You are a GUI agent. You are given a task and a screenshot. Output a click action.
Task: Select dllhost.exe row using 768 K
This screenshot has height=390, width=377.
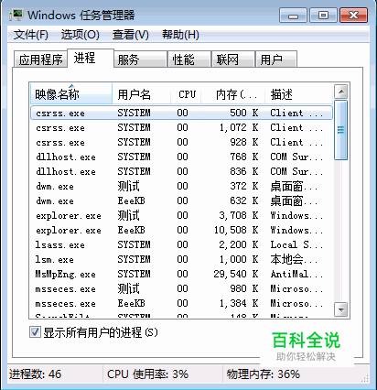181,157
